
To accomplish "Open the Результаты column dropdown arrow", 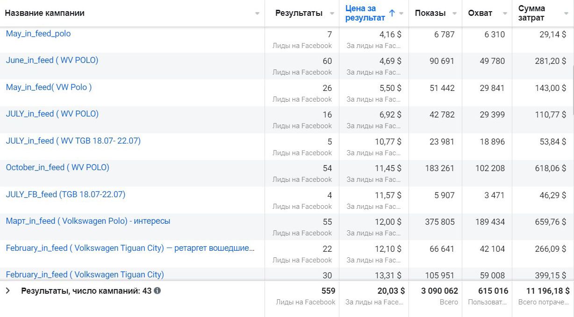I will click(x=332, y=14).
